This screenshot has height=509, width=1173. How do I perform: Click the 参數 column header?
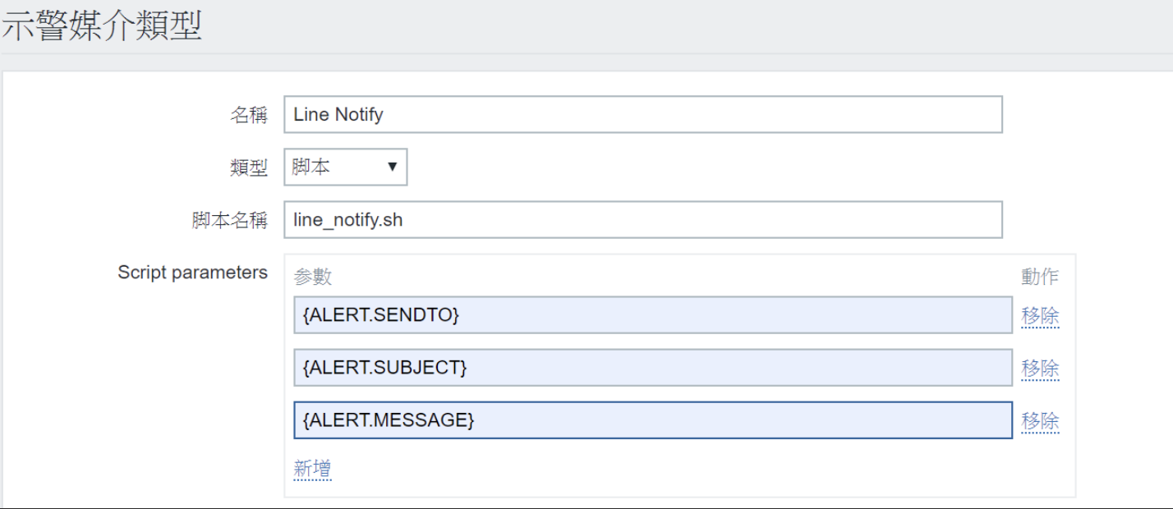point(312,277)
